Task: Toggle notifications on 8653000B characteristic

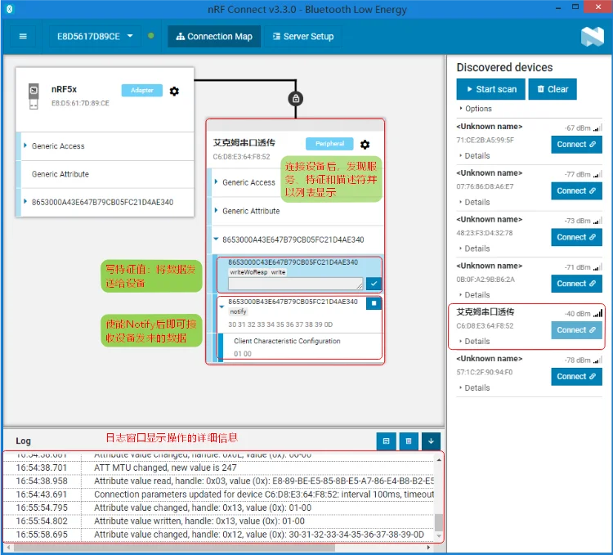Action: 374,303
